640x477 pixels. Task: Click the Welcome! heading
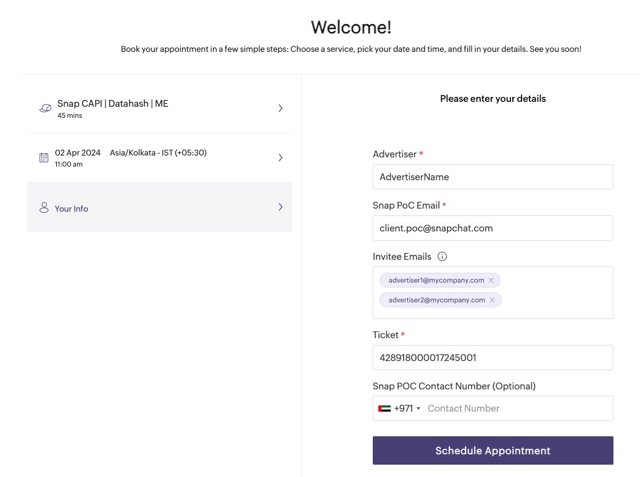pos(351,27)
